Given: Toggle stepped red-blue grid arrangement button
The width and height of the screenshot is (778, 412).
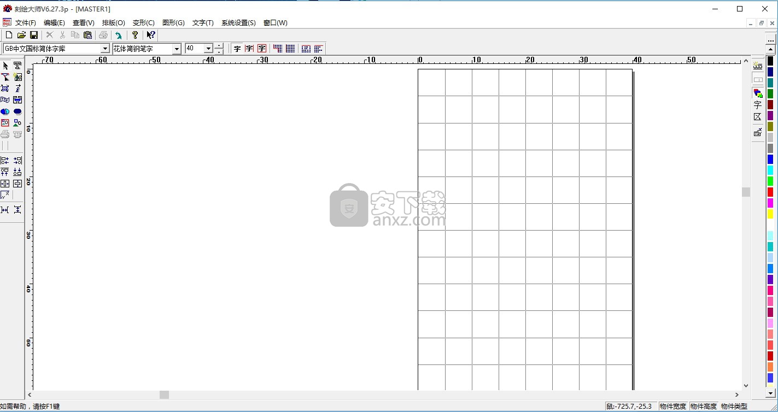Looking at the screenshot, I should coord(278,49).
